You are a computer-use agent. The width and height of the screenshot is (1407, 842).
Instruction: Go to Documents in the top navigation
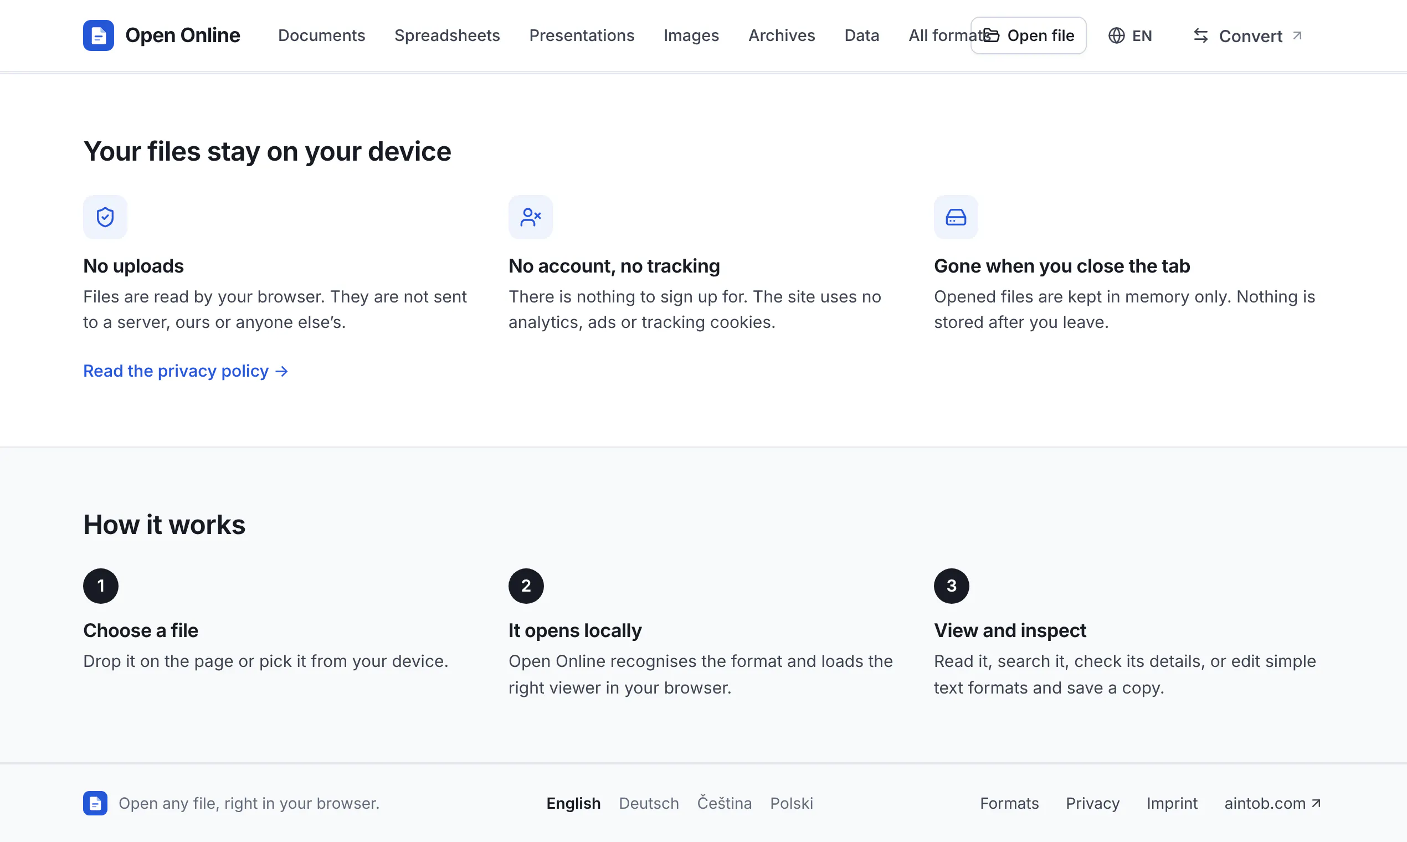coord(322,35)
